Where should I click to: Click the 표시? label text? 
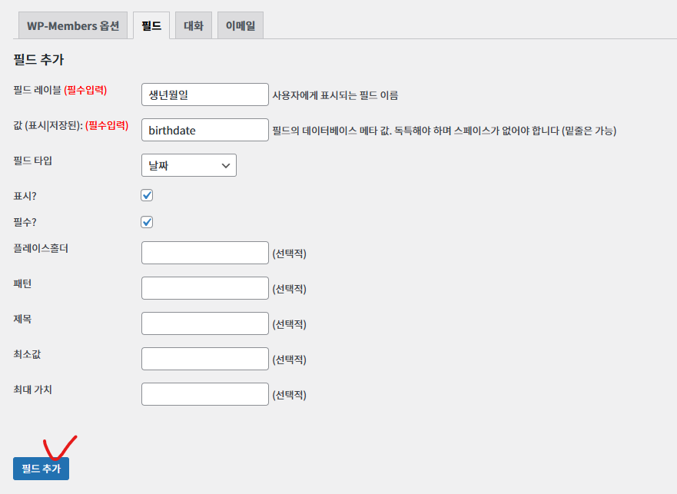pyautogui.click(x=25, y=196)
